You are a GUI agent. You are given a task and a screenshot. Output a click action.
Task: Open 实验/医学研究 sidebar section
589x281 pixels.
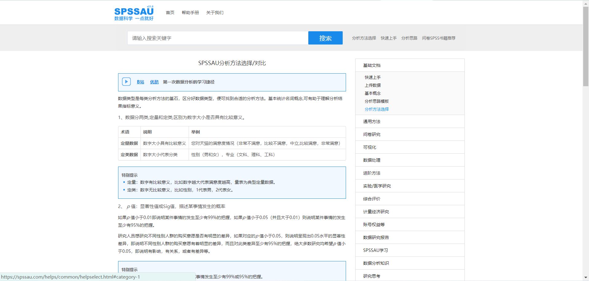click(376, 186)
